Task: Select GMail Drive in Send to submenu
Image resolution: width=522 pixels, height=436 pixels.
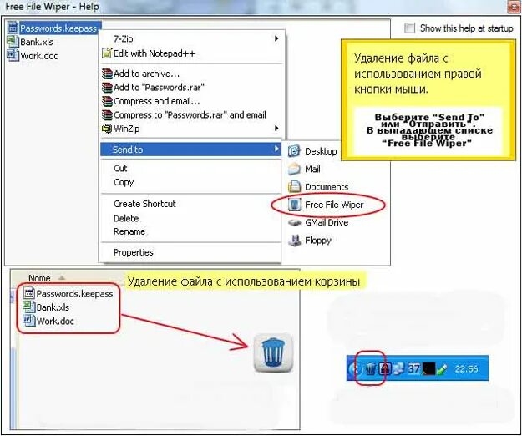Action: click(327, 222)
